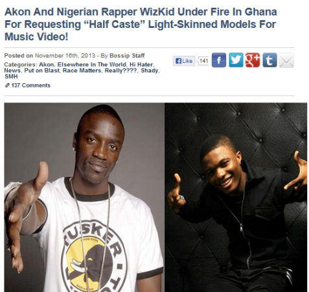Viewport: 309px width, 292px height.
Task: Email article using envelope icon
Action: (x=286, y=60)
